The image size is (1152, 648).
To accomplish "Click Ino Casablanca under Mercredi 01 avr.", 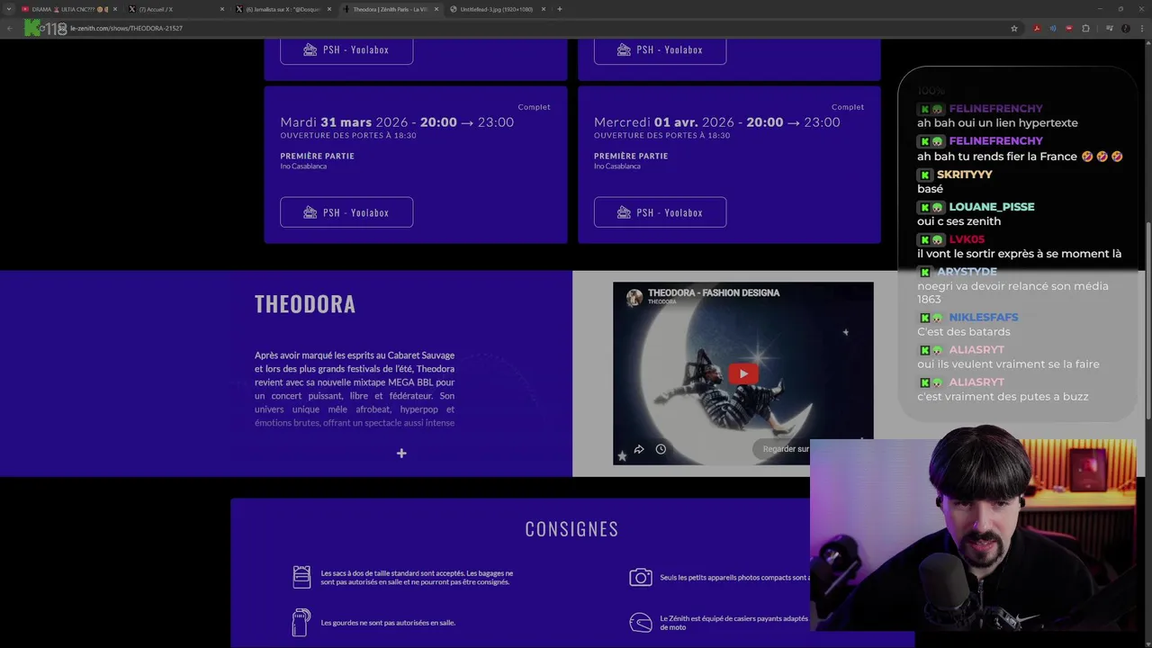I will [x=617, y=166].
